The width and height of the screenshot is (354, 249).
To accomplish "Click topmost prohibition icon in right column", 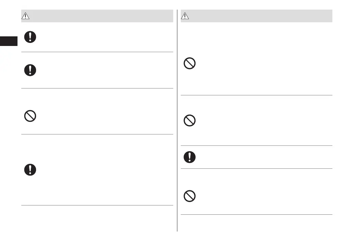I will point(190,64).
